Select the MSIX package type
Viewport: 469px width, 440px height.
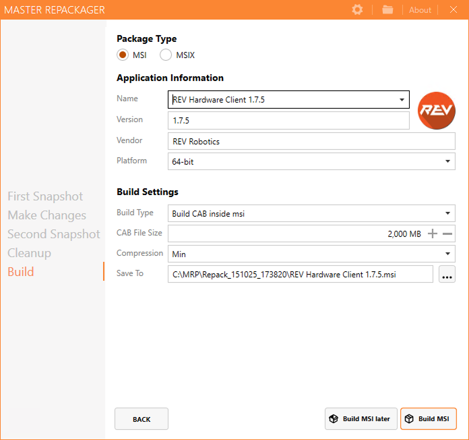tap(166, 55)
